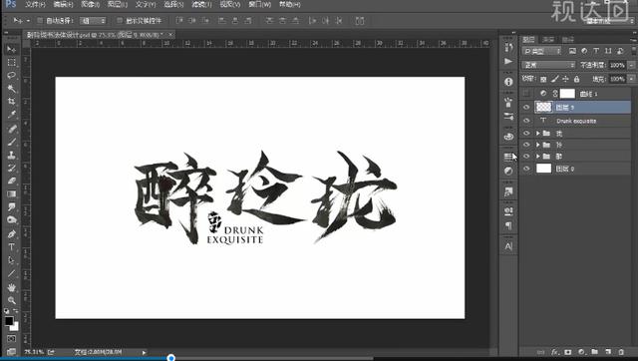Add a layer mask icon

tap(568, 352)
